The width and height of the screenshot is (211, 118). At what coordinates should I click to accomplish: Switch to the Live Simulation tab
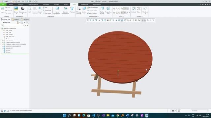pyautogui.click(x=33, y=5)
